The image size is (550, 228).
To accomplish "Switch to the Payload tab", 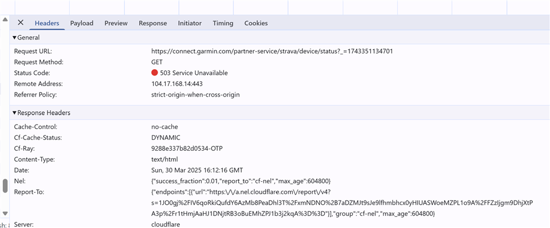I will tap(82, 23).
